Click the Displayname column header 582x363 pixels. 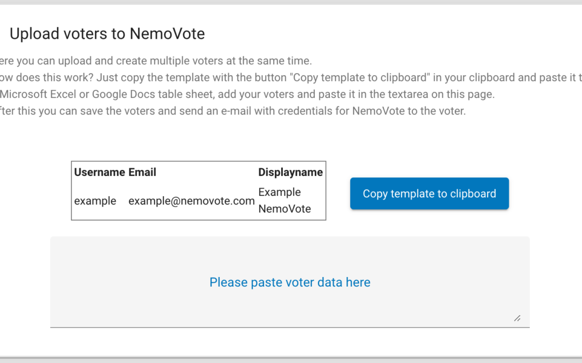(290, 172)
